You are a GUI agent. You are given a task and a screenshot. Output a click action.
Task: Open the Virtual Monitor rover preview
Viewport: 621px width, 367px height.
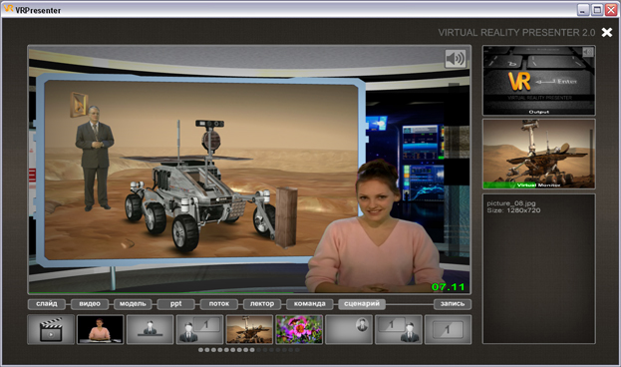coord(538,154)
